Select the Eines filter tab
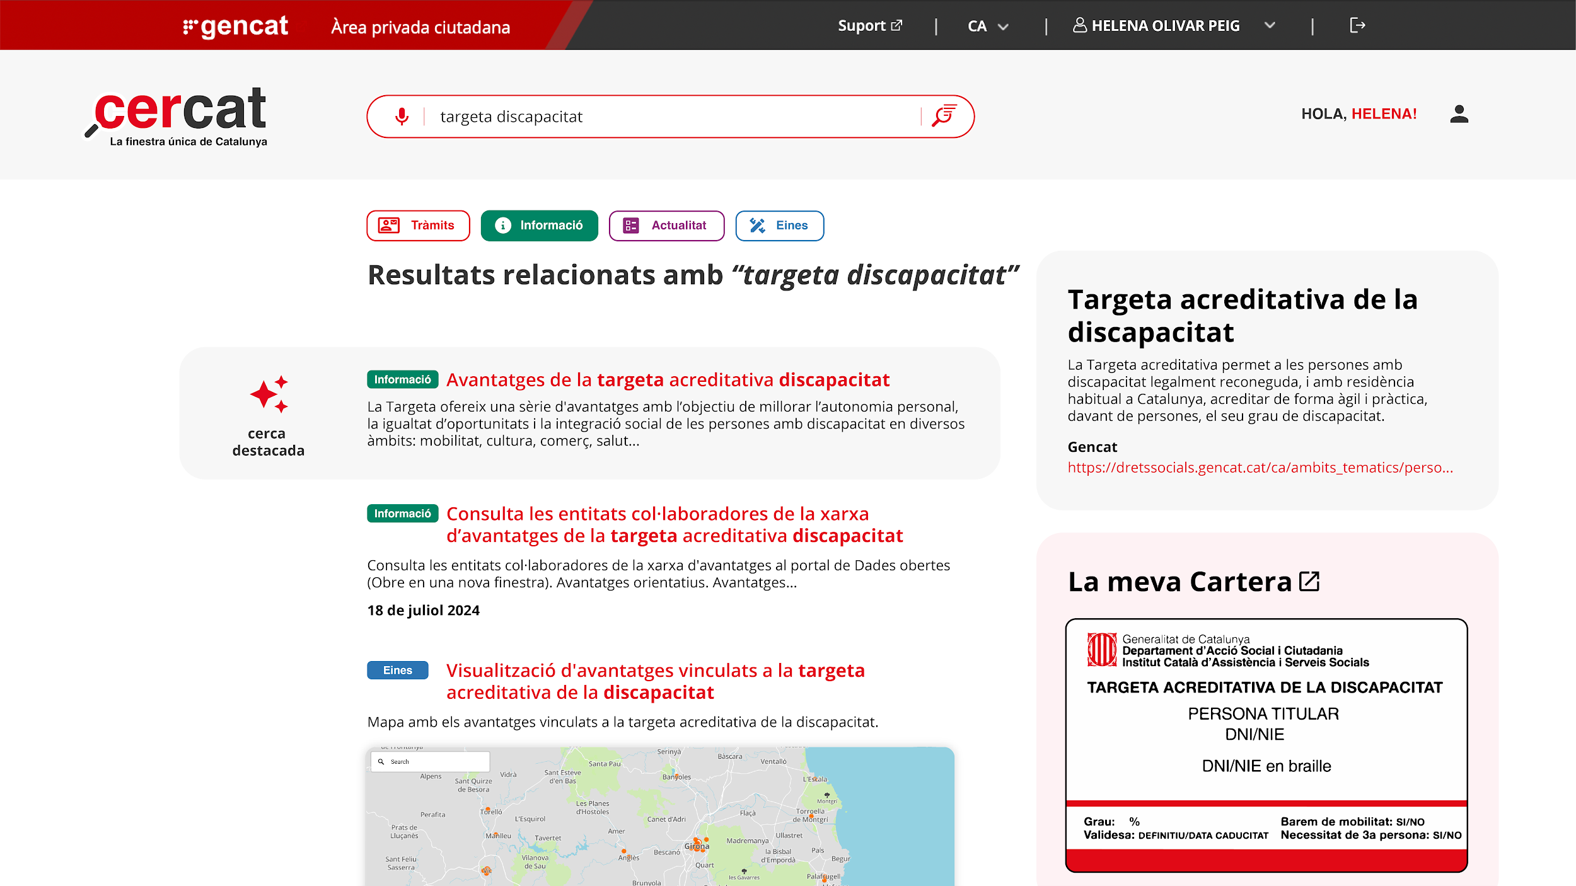Screen dimensions: 1576x886 (779, 226)
